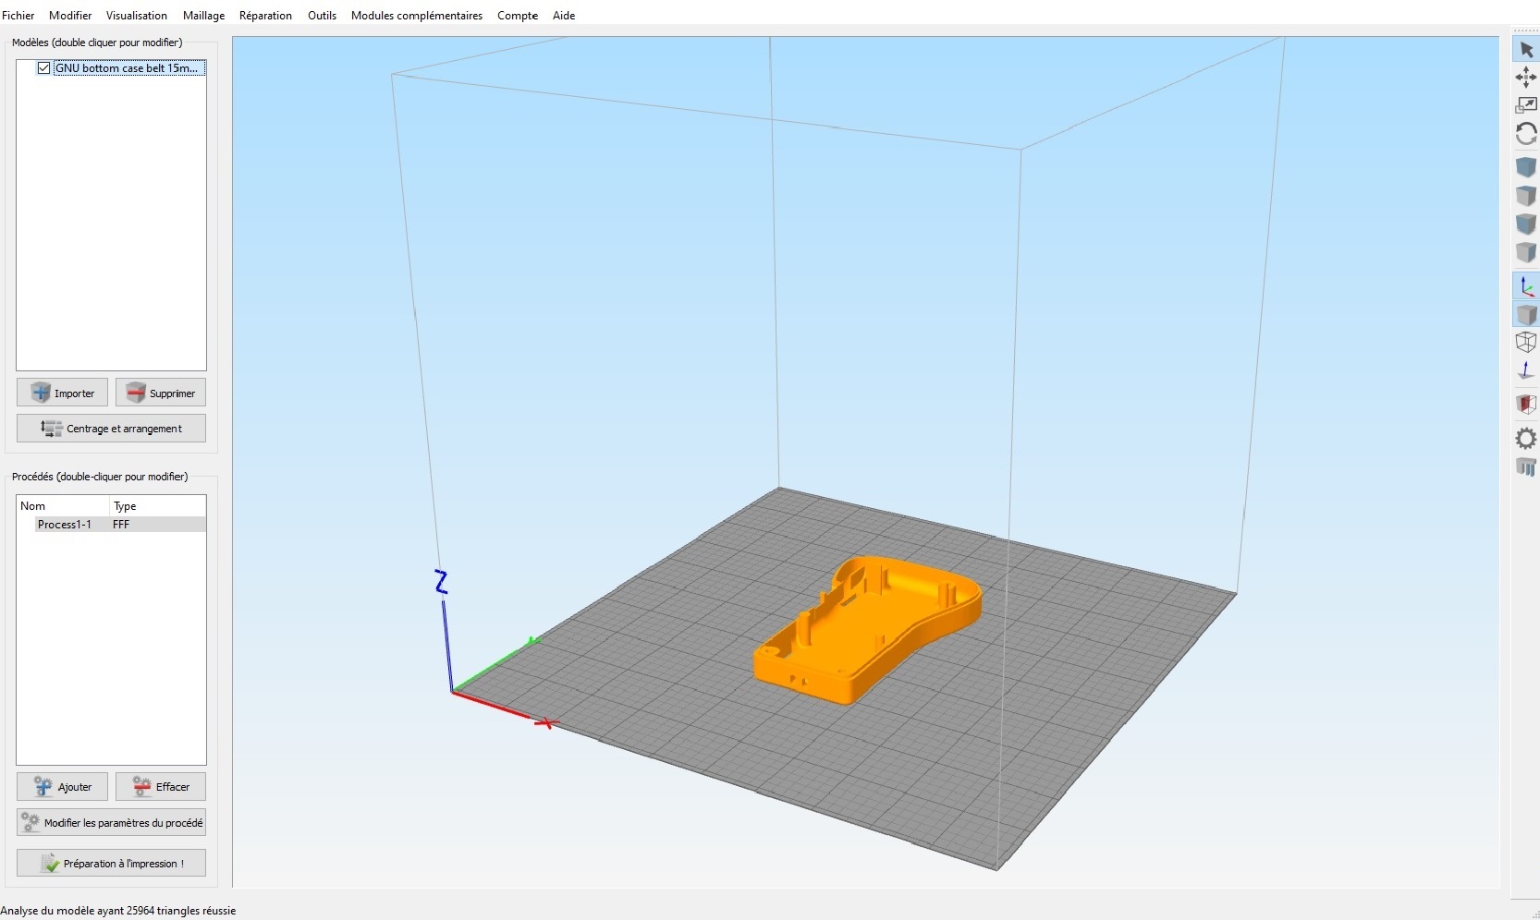
Task: Click the Supprimer button
Action: click(x=161, y=393)
